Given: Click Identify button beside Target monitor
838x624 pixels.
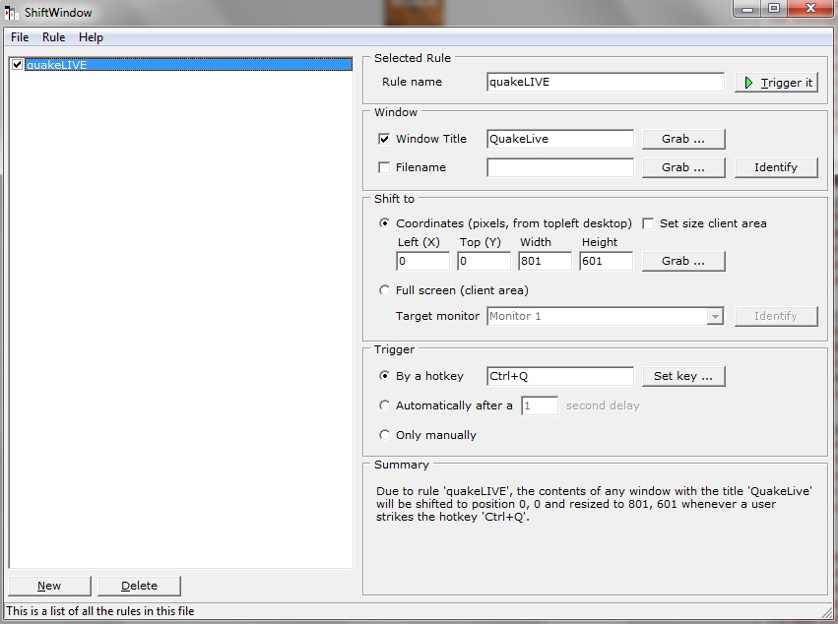Looking at the screenshot, I should click(x=776, y=316).
